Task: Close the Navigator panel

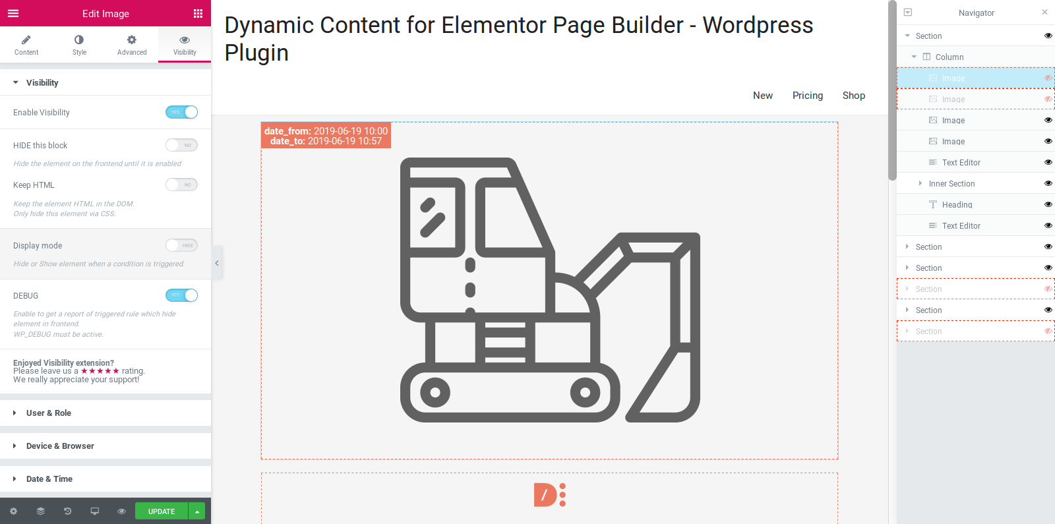Action: (x=1044, y=12)
